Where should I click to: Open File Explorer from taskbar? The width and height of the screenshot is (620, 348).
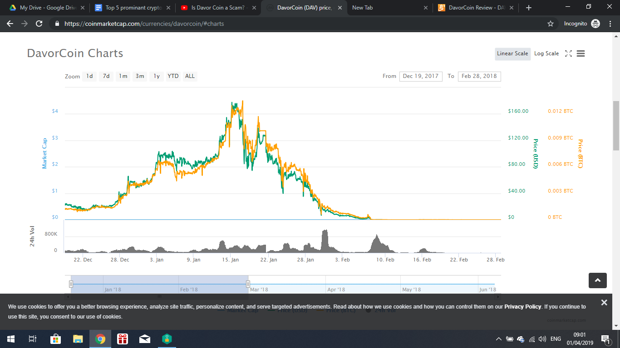pos(78,338)
